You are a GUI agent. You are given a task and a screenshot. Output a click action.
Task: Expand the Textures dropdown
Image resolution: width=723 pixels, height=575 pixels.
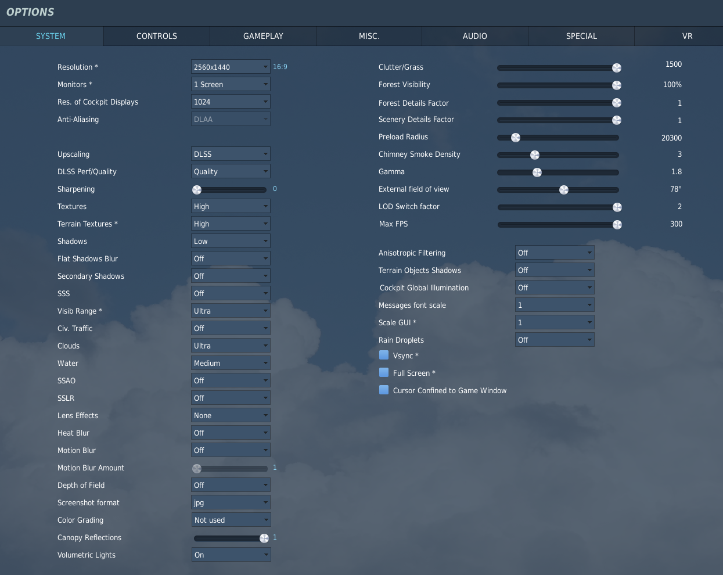pos(231,206)
